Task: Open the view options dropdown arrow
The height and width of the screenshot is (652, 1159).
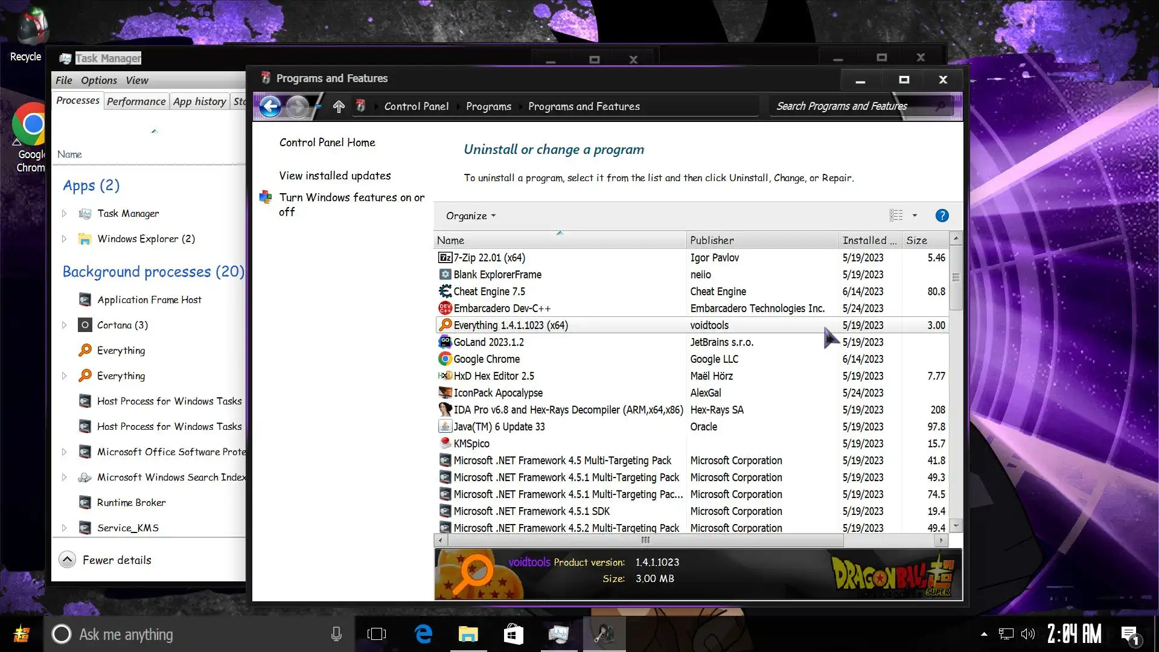Action: pyautogui.click(x=915, y=216)
